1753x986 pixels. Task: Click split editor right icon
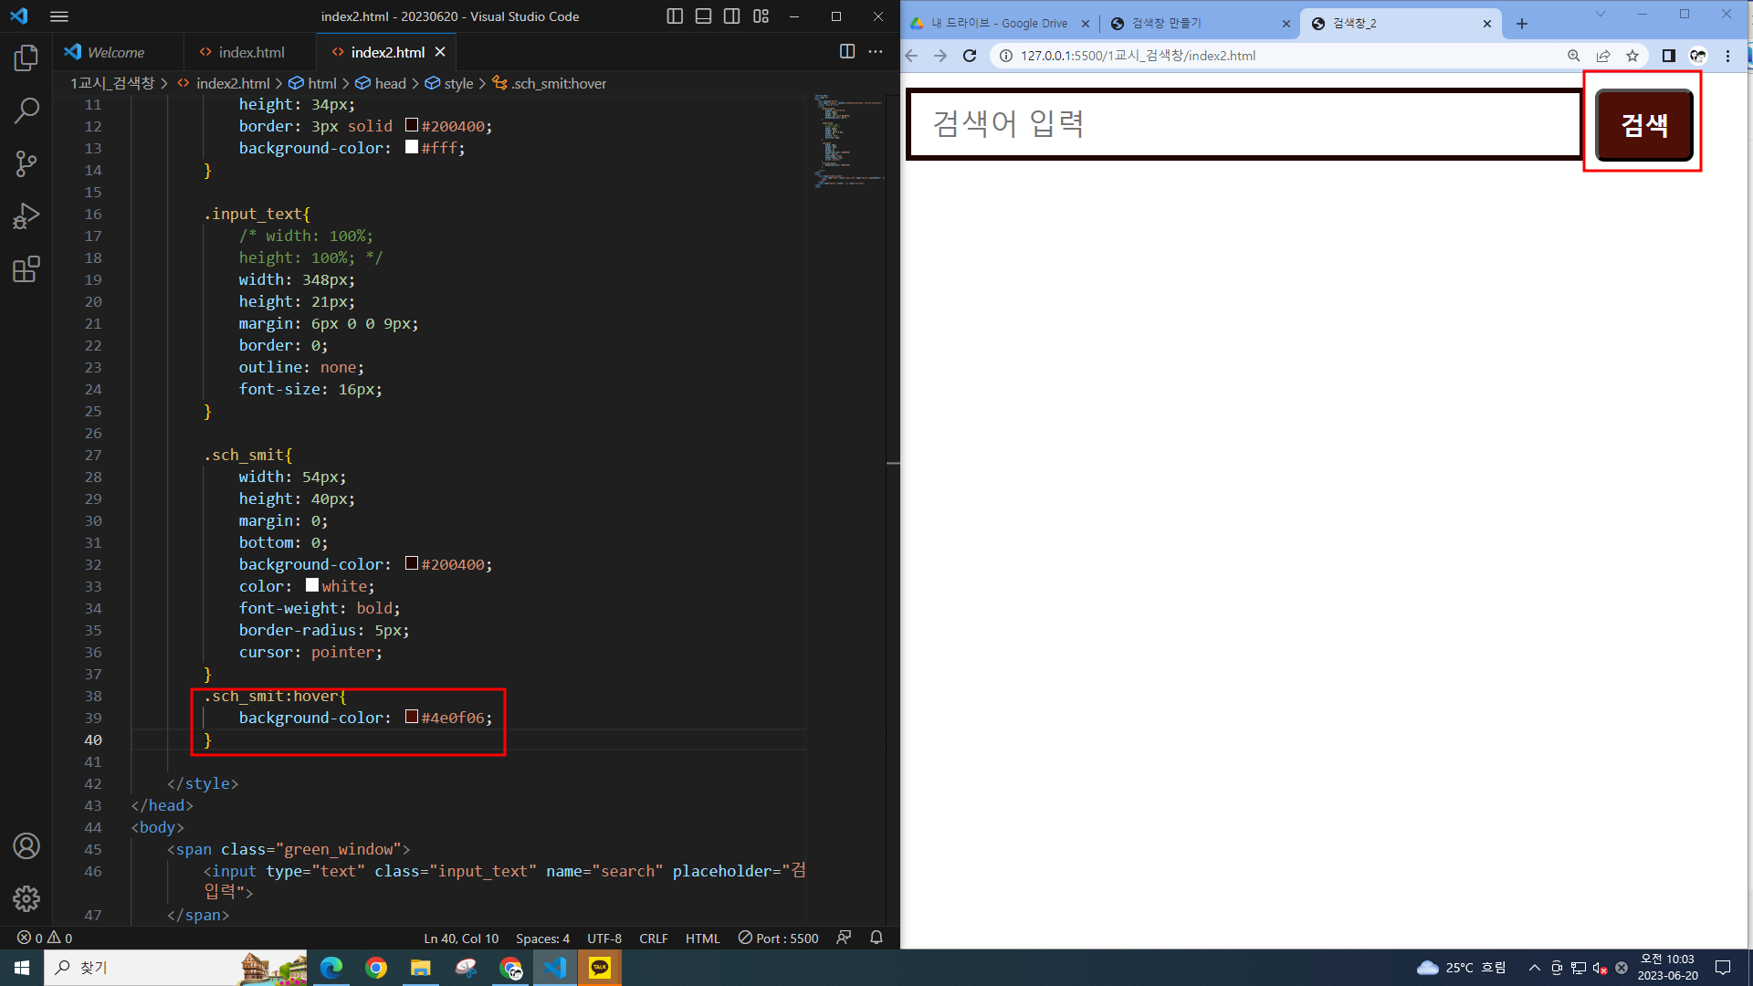[x=847, y=52]
